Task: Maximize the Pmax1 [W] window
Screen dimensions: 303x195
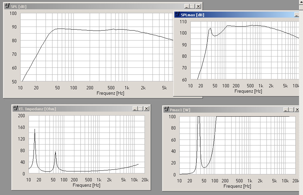Action: tap(292, 110)
